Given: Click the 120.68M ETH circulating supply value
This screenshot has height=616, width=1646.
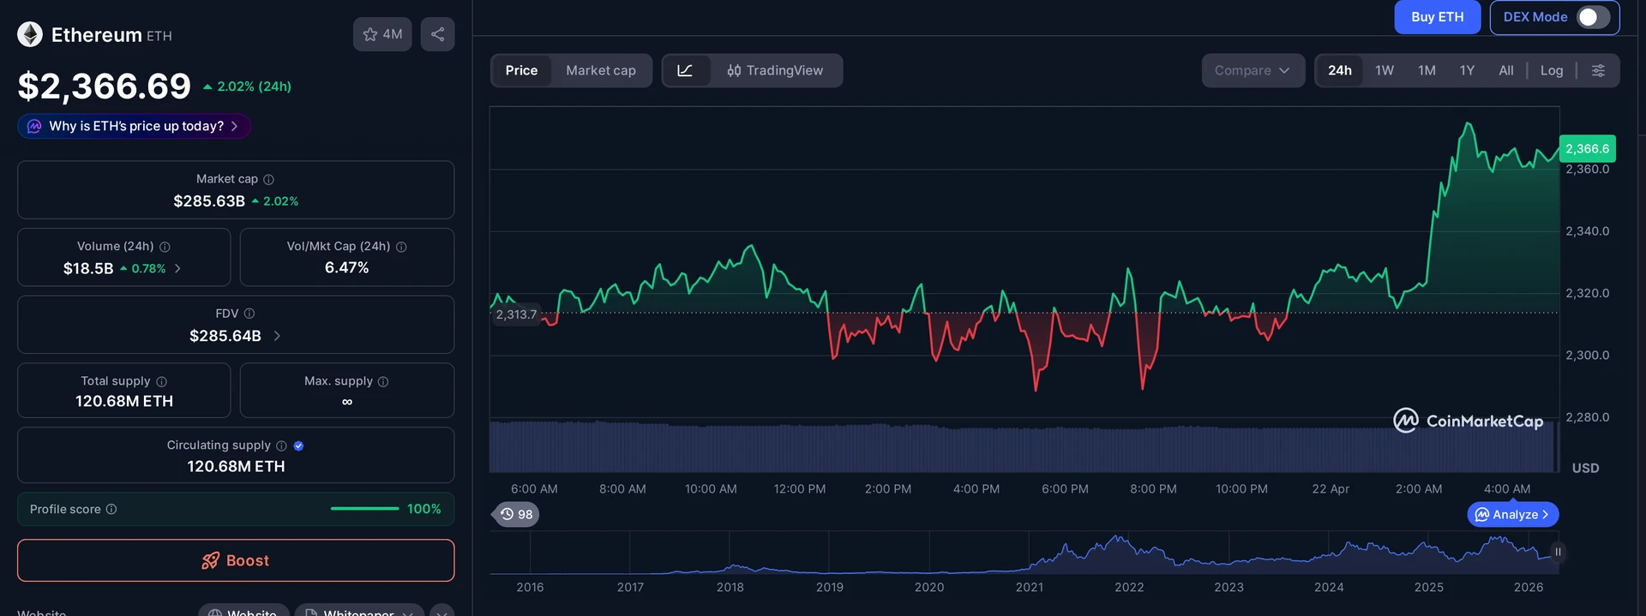Looking at the screenshot, I should pyautogui.click(x=236, y=466).
